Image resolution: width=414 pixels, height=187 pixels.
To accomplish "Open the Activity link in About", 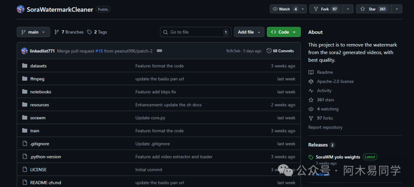I will pyautogui.click(x=324, y=91).
